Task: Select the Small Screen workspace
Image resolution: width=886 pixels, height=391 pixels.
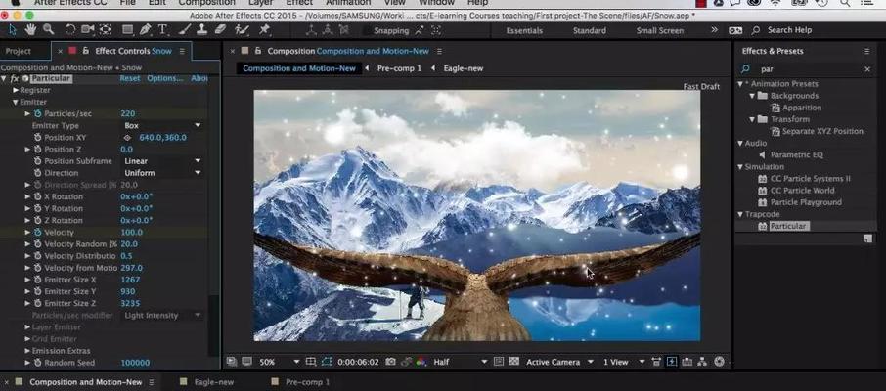Action: click(x=660, y=30)
